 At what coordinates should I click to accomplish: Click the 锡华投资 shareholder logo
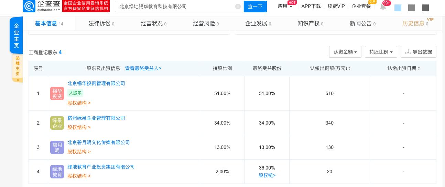(57, 93)
